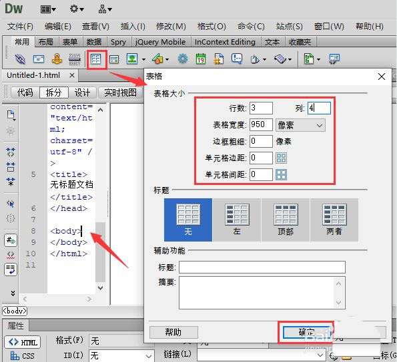
Task: Select the 顶部 header option
Action: click(x=286, y=220)
